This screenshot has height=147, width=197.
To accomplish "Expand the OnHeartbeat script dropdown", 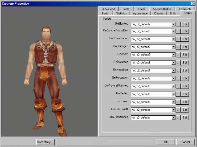I will tap(173, 71).
